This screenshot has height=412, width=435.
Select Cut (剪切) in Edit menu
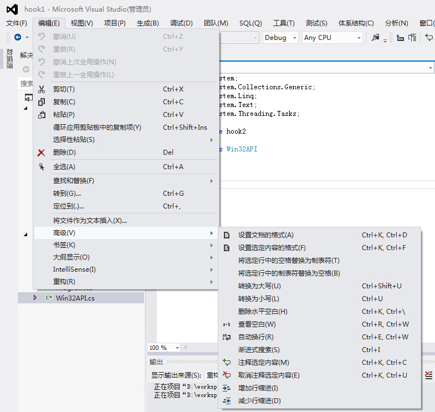coord(126,89)
